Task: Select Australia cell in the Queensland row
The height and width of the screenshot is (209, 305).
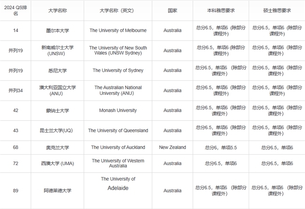Action: [172, 130]
